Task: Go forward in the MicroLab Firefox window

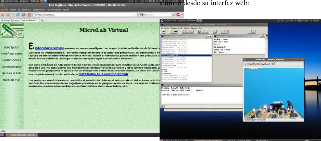Action: (8, 15)
